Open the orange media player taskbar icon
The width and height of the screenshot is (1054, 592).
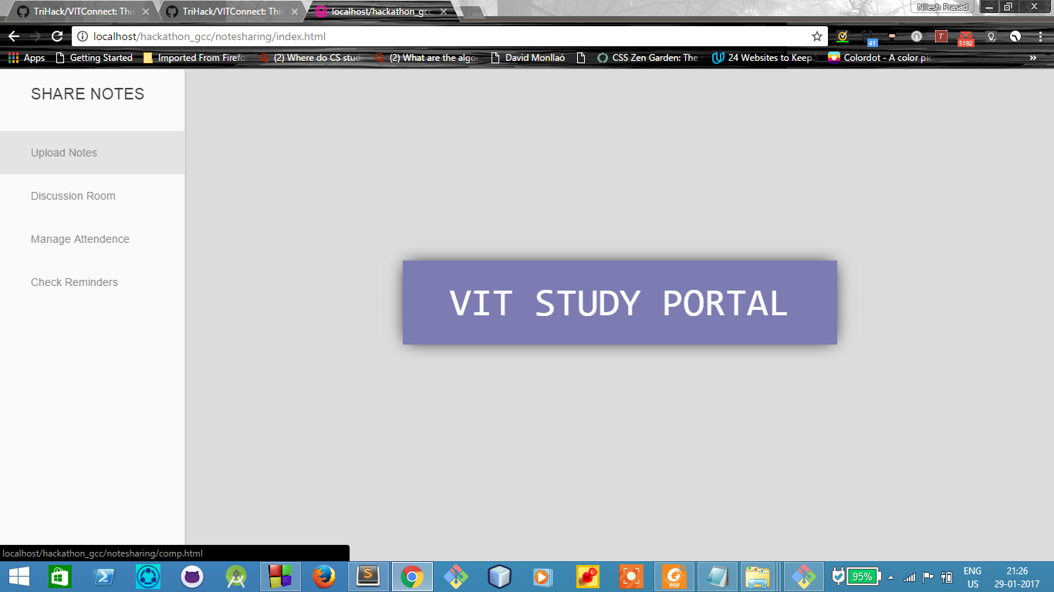click(x=542, y=577)
